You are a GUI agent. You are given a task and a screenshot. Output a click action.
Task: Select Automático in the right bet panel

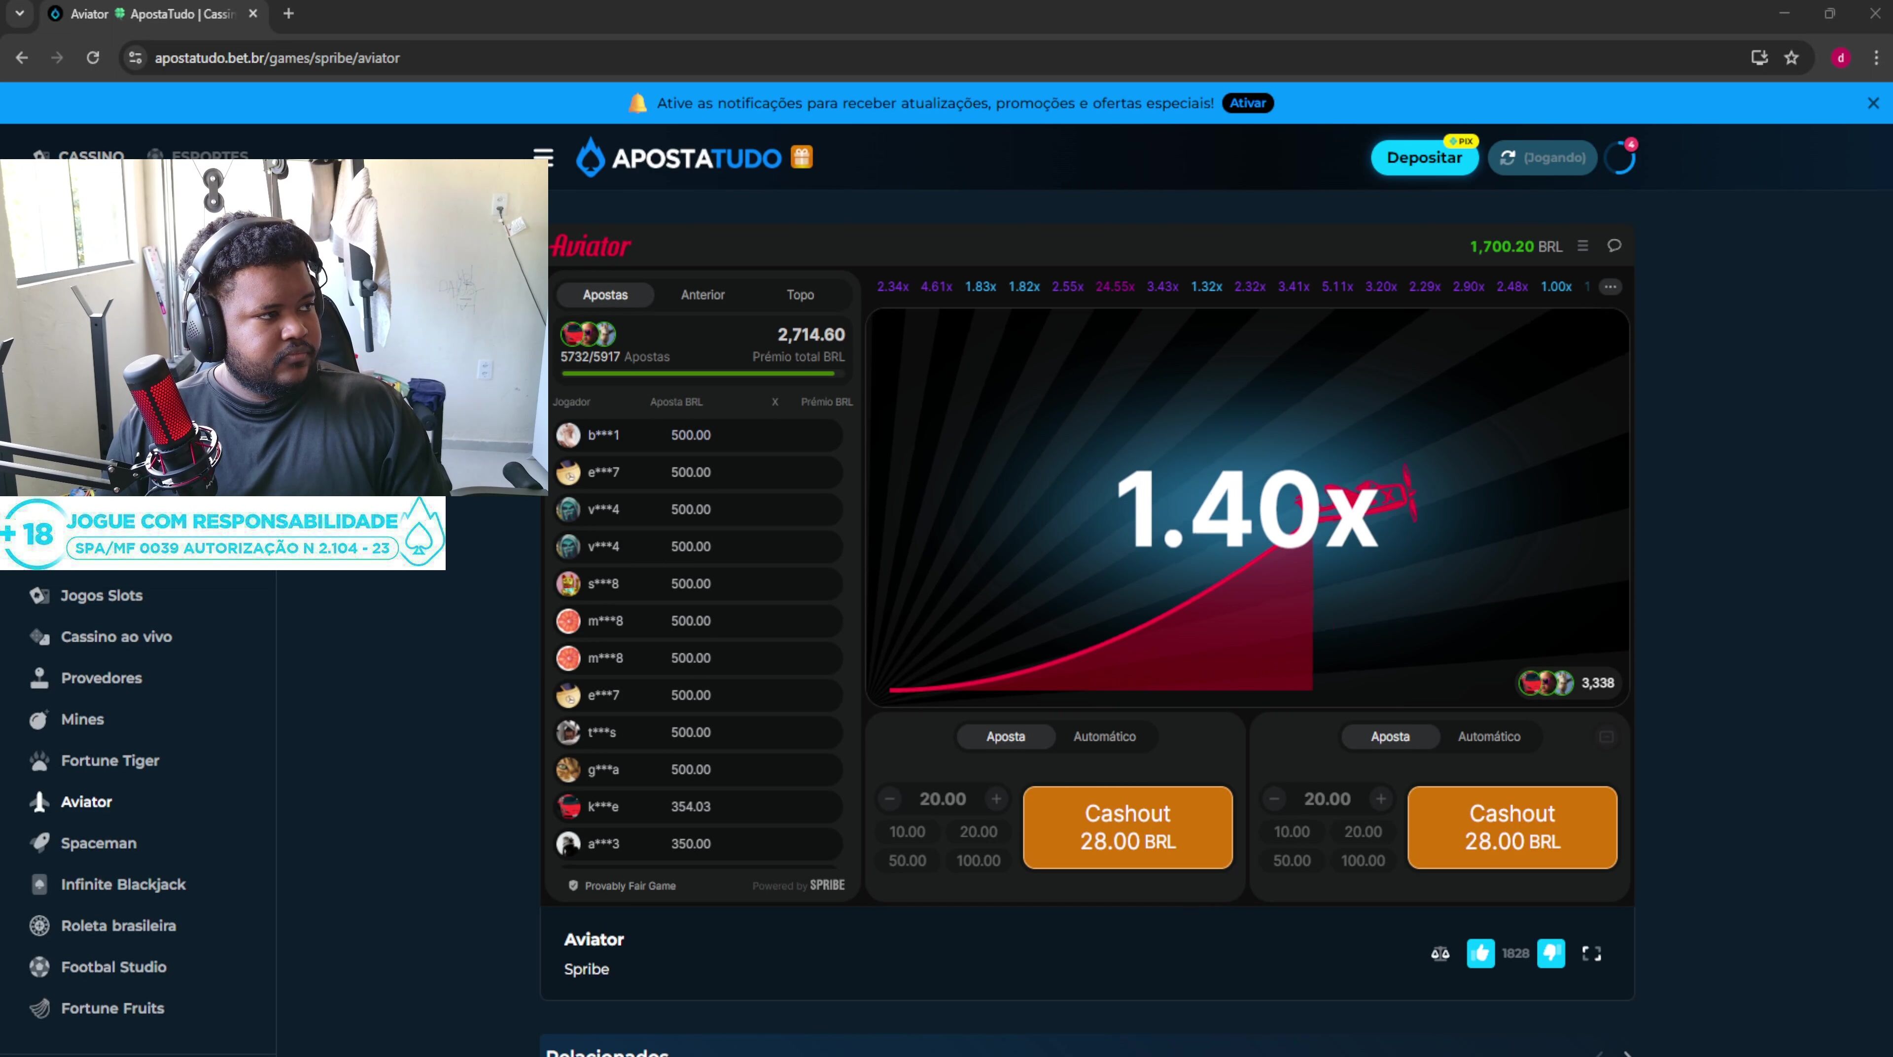click(1489, 737)
